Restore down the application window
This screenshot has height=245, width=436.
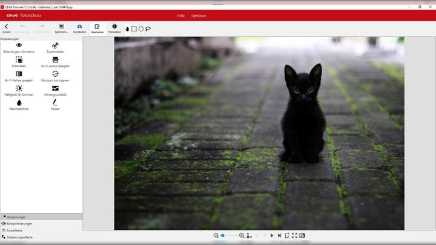[x=420, y=7]
